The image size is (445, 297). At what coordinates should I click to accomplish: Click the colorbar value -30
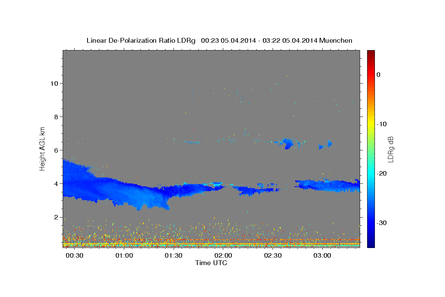[382, 223]
